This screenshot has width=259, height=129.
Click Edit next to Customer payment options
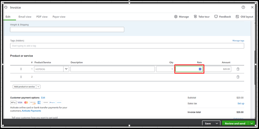click(x=43, y=98)
